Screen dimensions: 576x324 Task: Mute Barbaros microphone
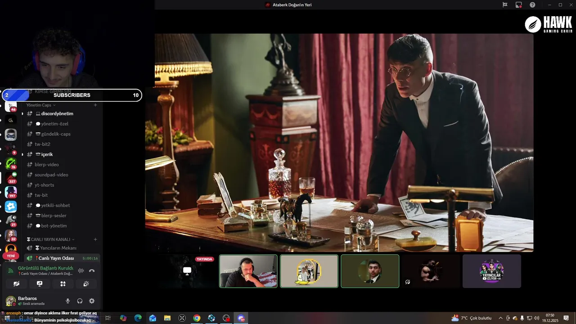pyautogui.click(x=68, y=301)
